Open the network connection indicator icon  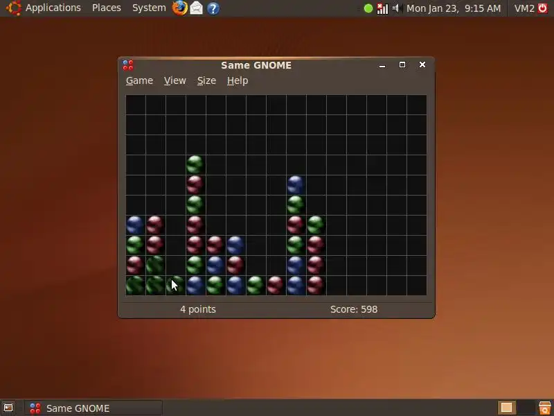(382, 8)
